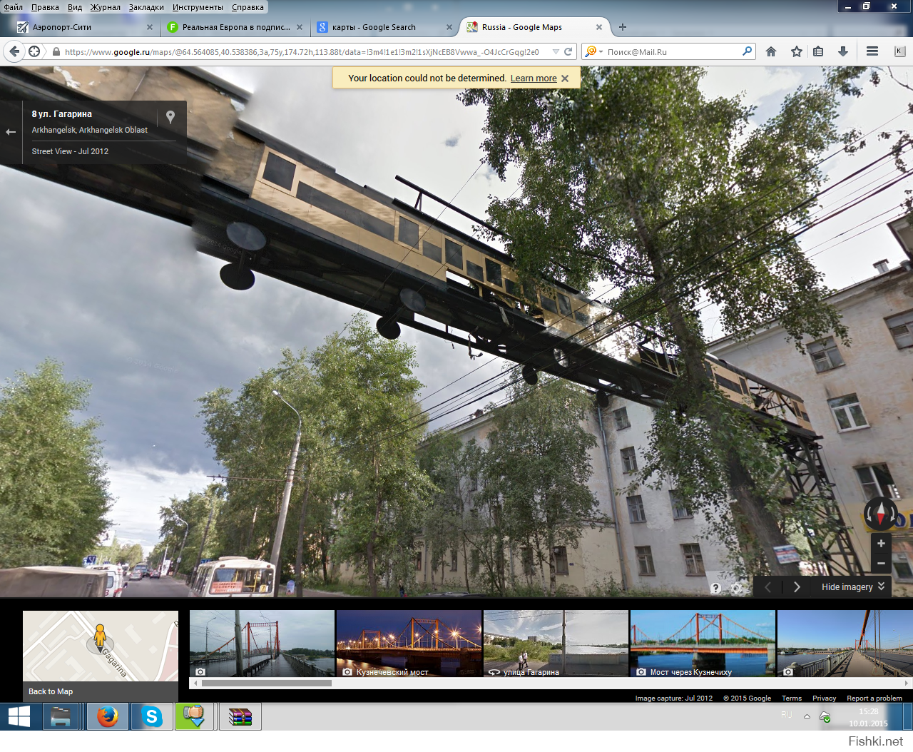This screenshot has height=752, width=913.
Task: Open the Мост через Кузнечиху thumbnail
Action: 703,643
